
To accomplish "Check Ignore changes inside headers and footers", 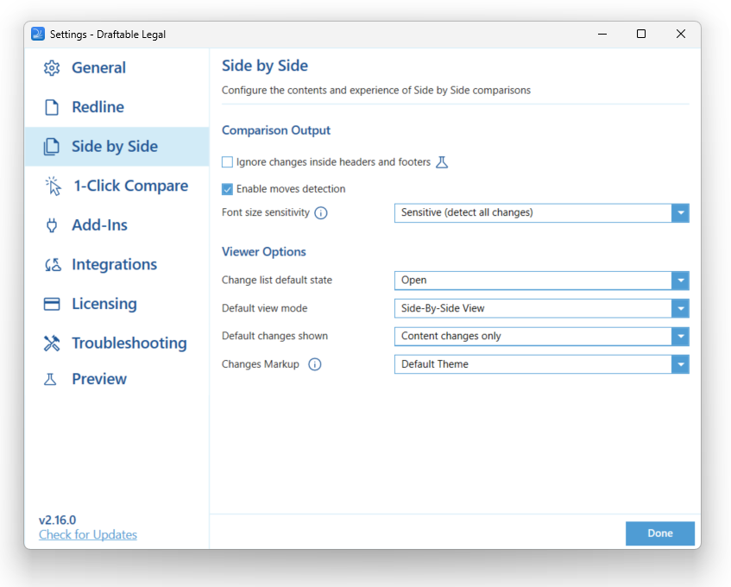I will (x=227, y=162).
